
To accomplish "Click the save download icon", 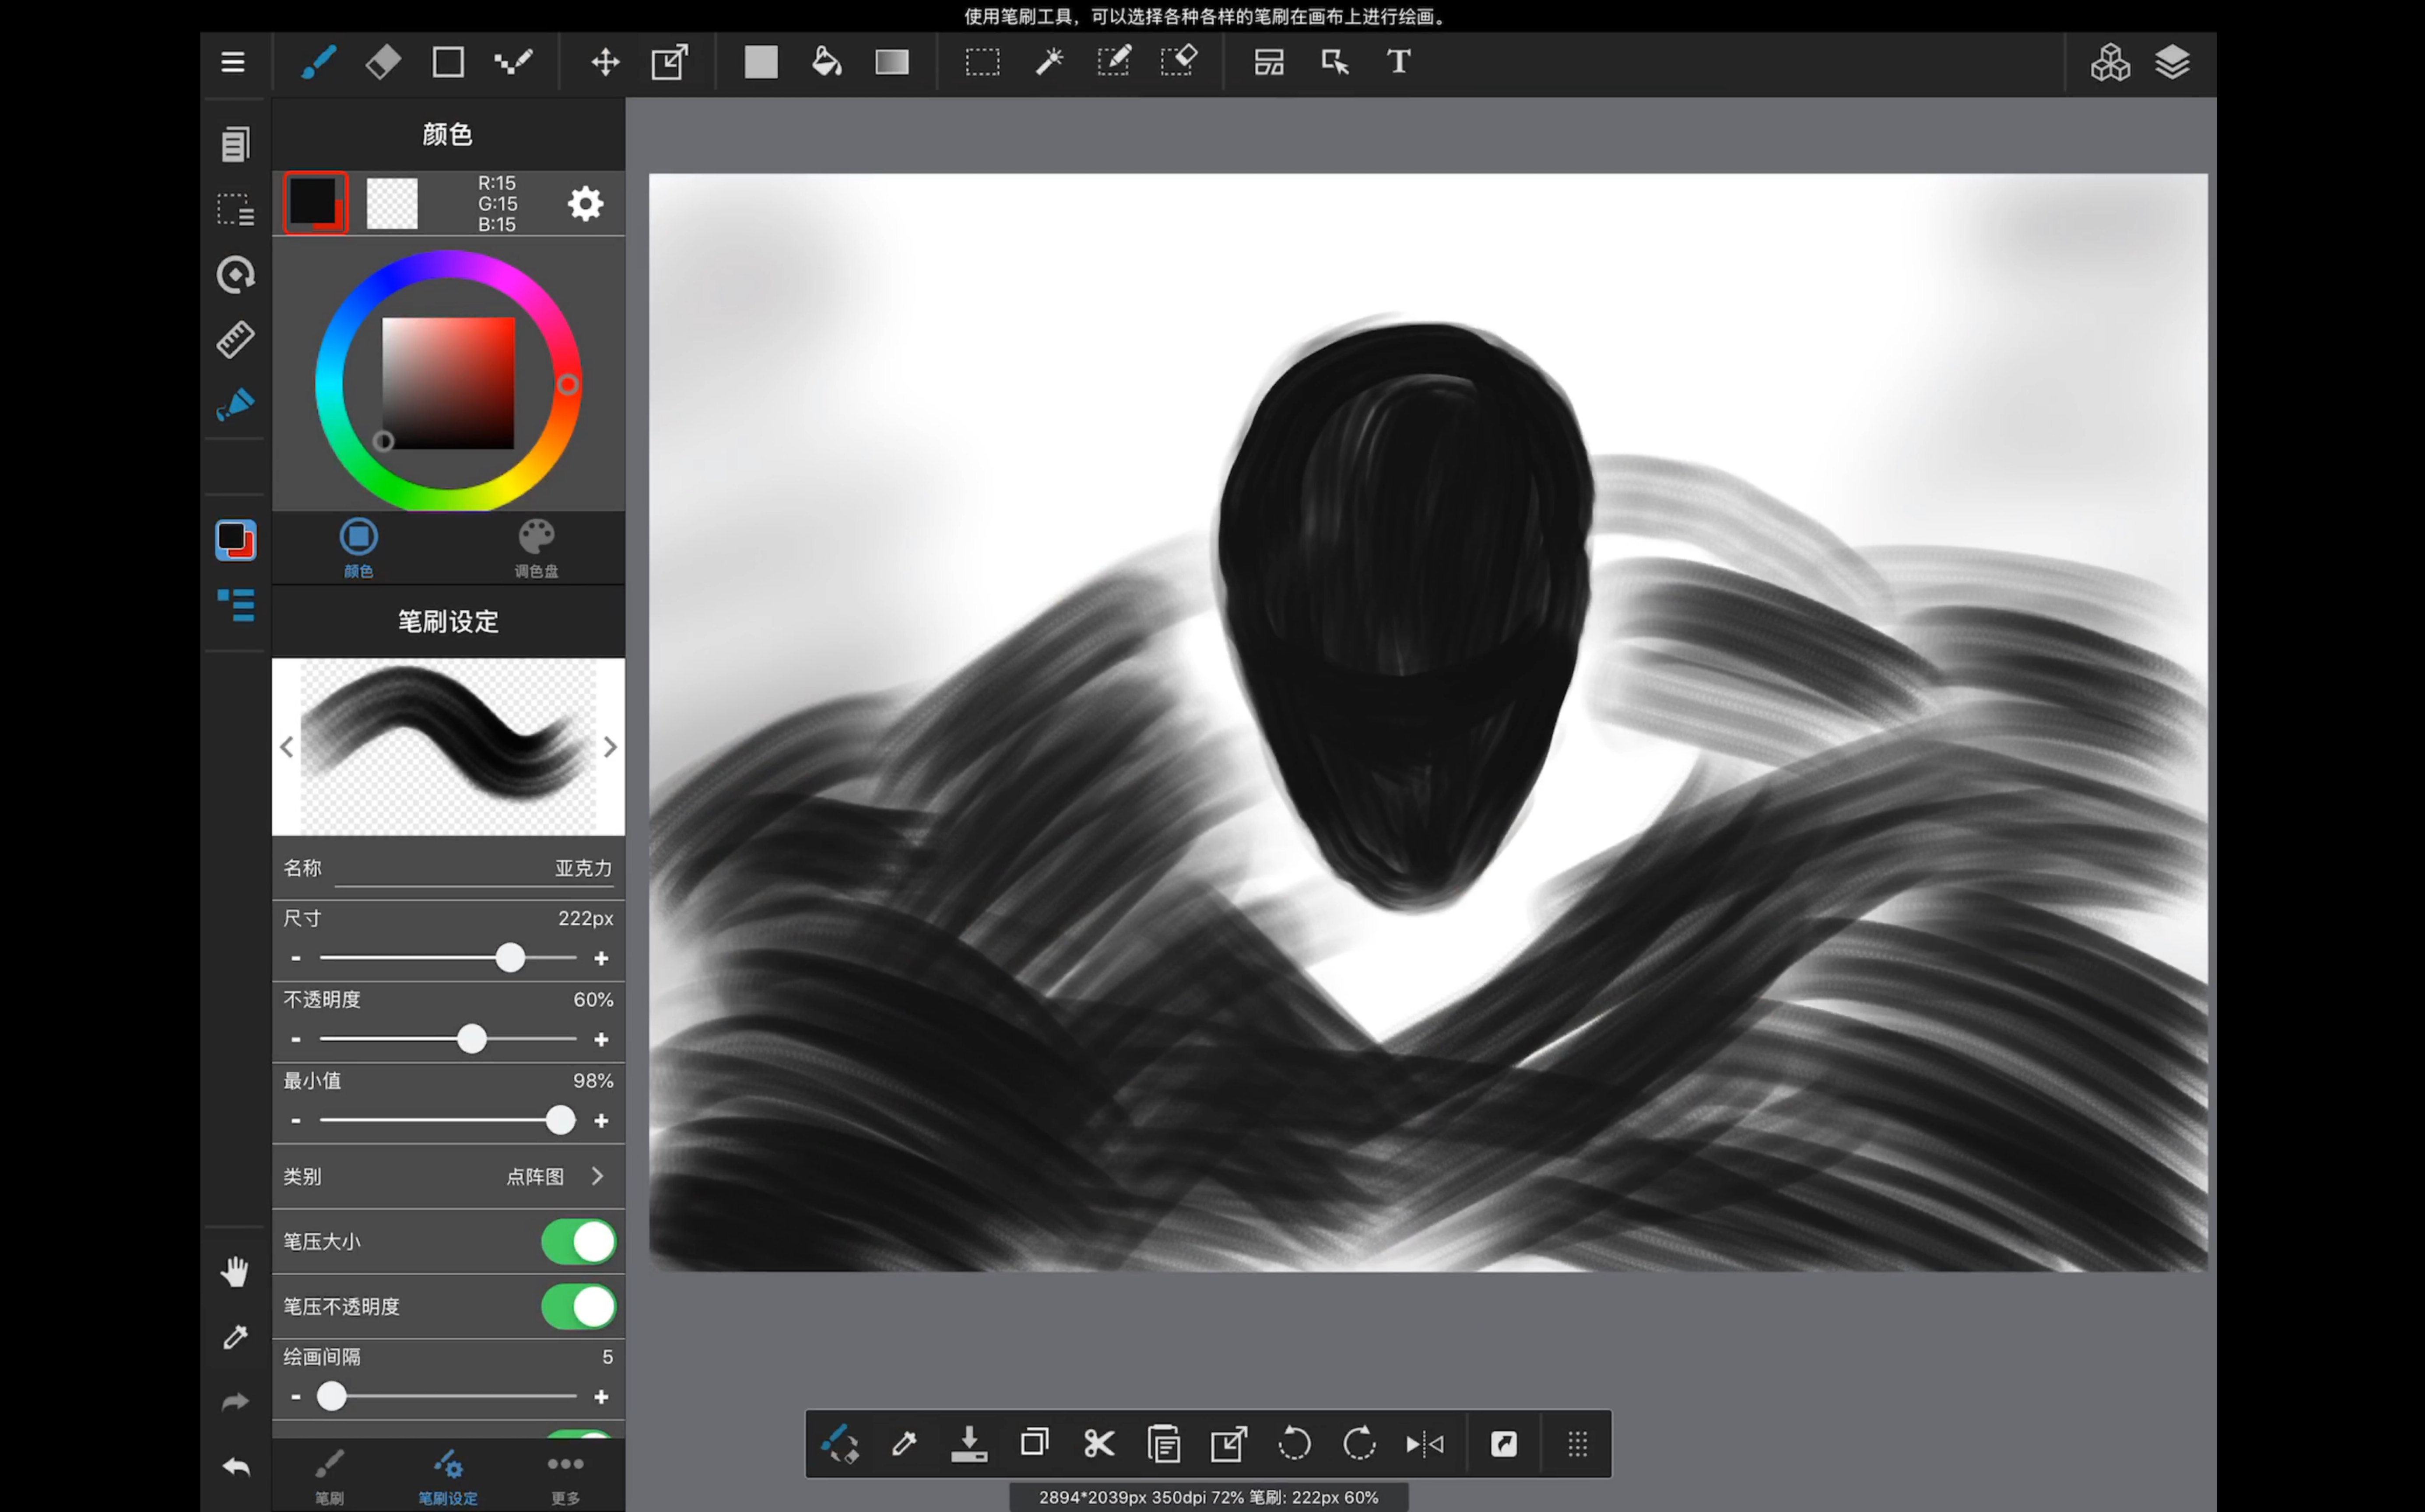I will 969,1444.
